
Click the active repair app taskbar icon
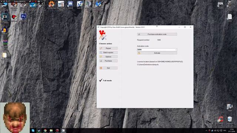[63, 130]
